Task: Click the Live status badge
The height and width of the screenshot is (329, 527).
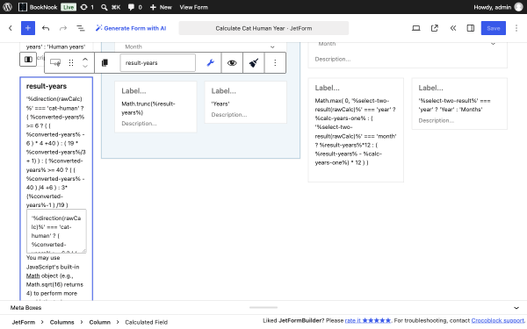Action: (69, 7)
